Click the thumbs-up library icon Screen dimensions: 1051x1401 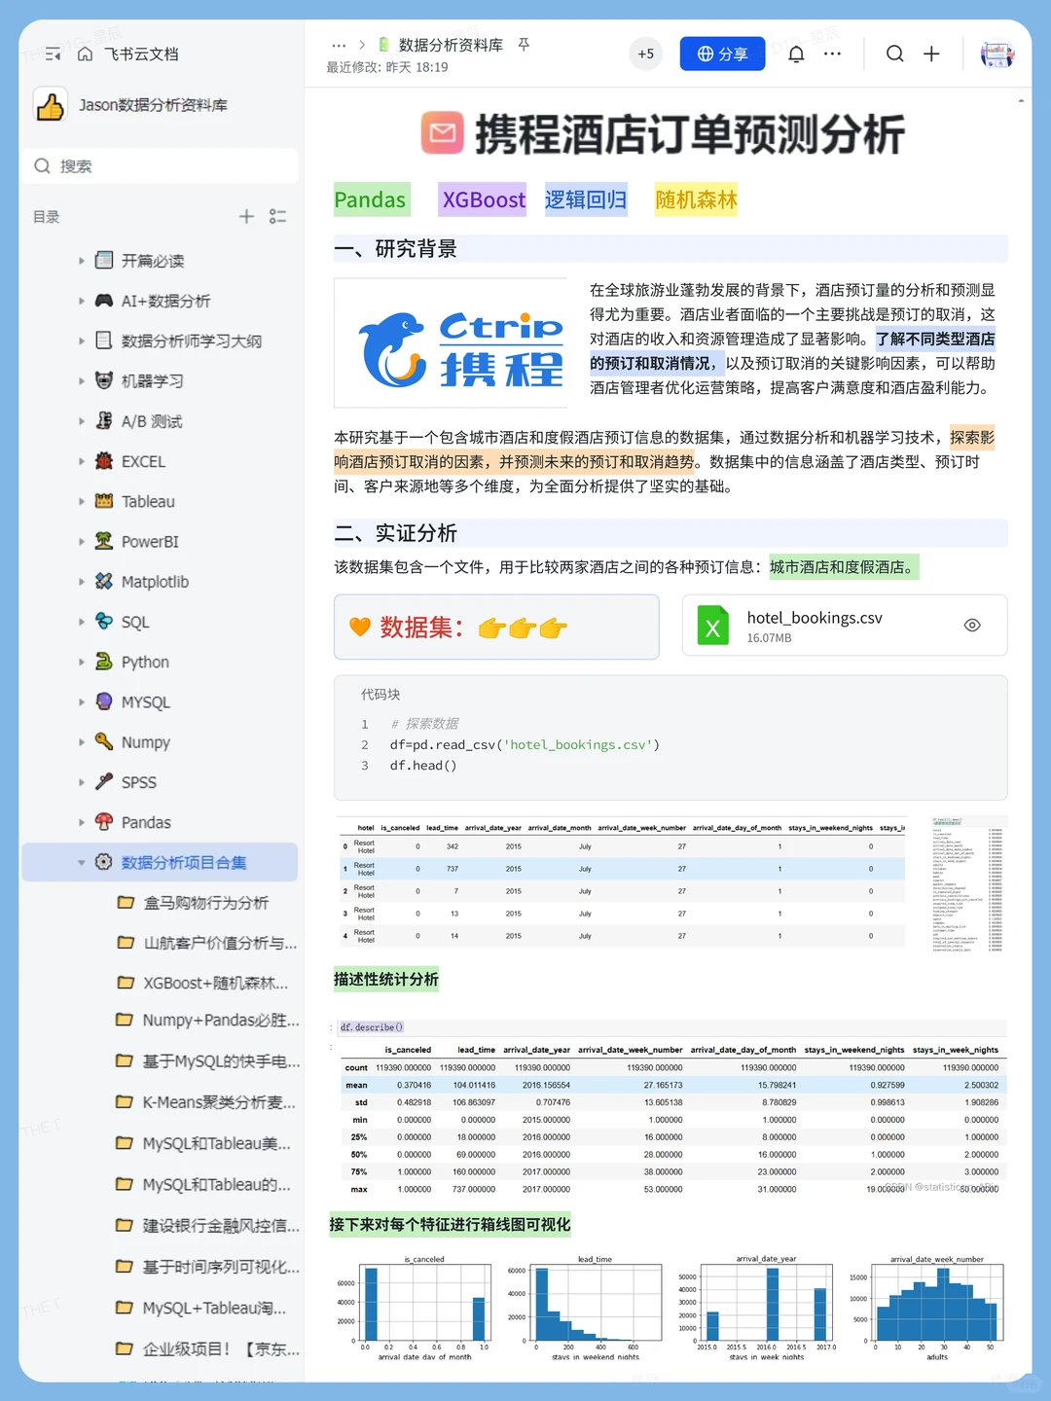50,105
